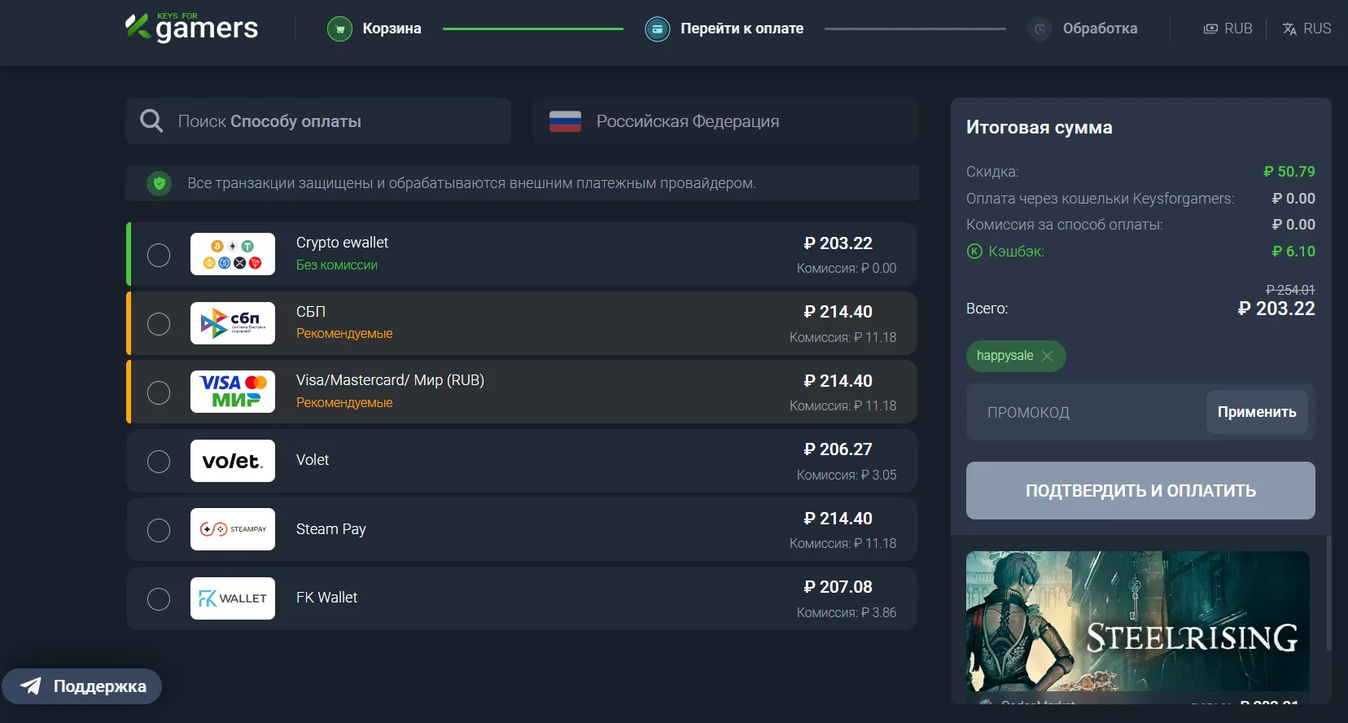Screen dimensions: 1348x723
Task: Click the Применить promo button
Action: 1257,412
